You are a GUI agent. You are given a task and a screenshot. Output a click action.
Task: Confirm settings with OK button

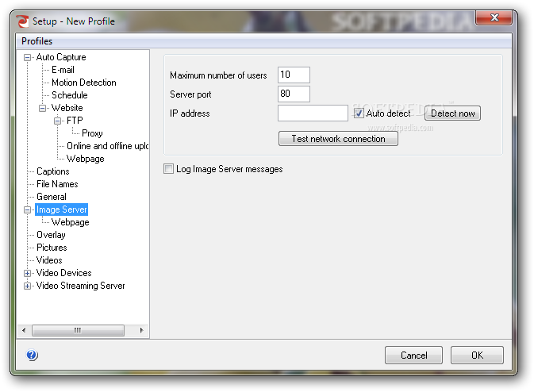477,355
